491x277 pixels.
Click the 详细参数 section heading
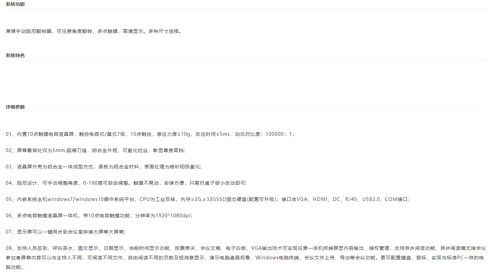15,107
